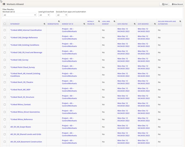Screen dimensions: 185x147
Task: Open the AR_IEX_00_Shared Levels and Grids record
Action: coord(26,134)
